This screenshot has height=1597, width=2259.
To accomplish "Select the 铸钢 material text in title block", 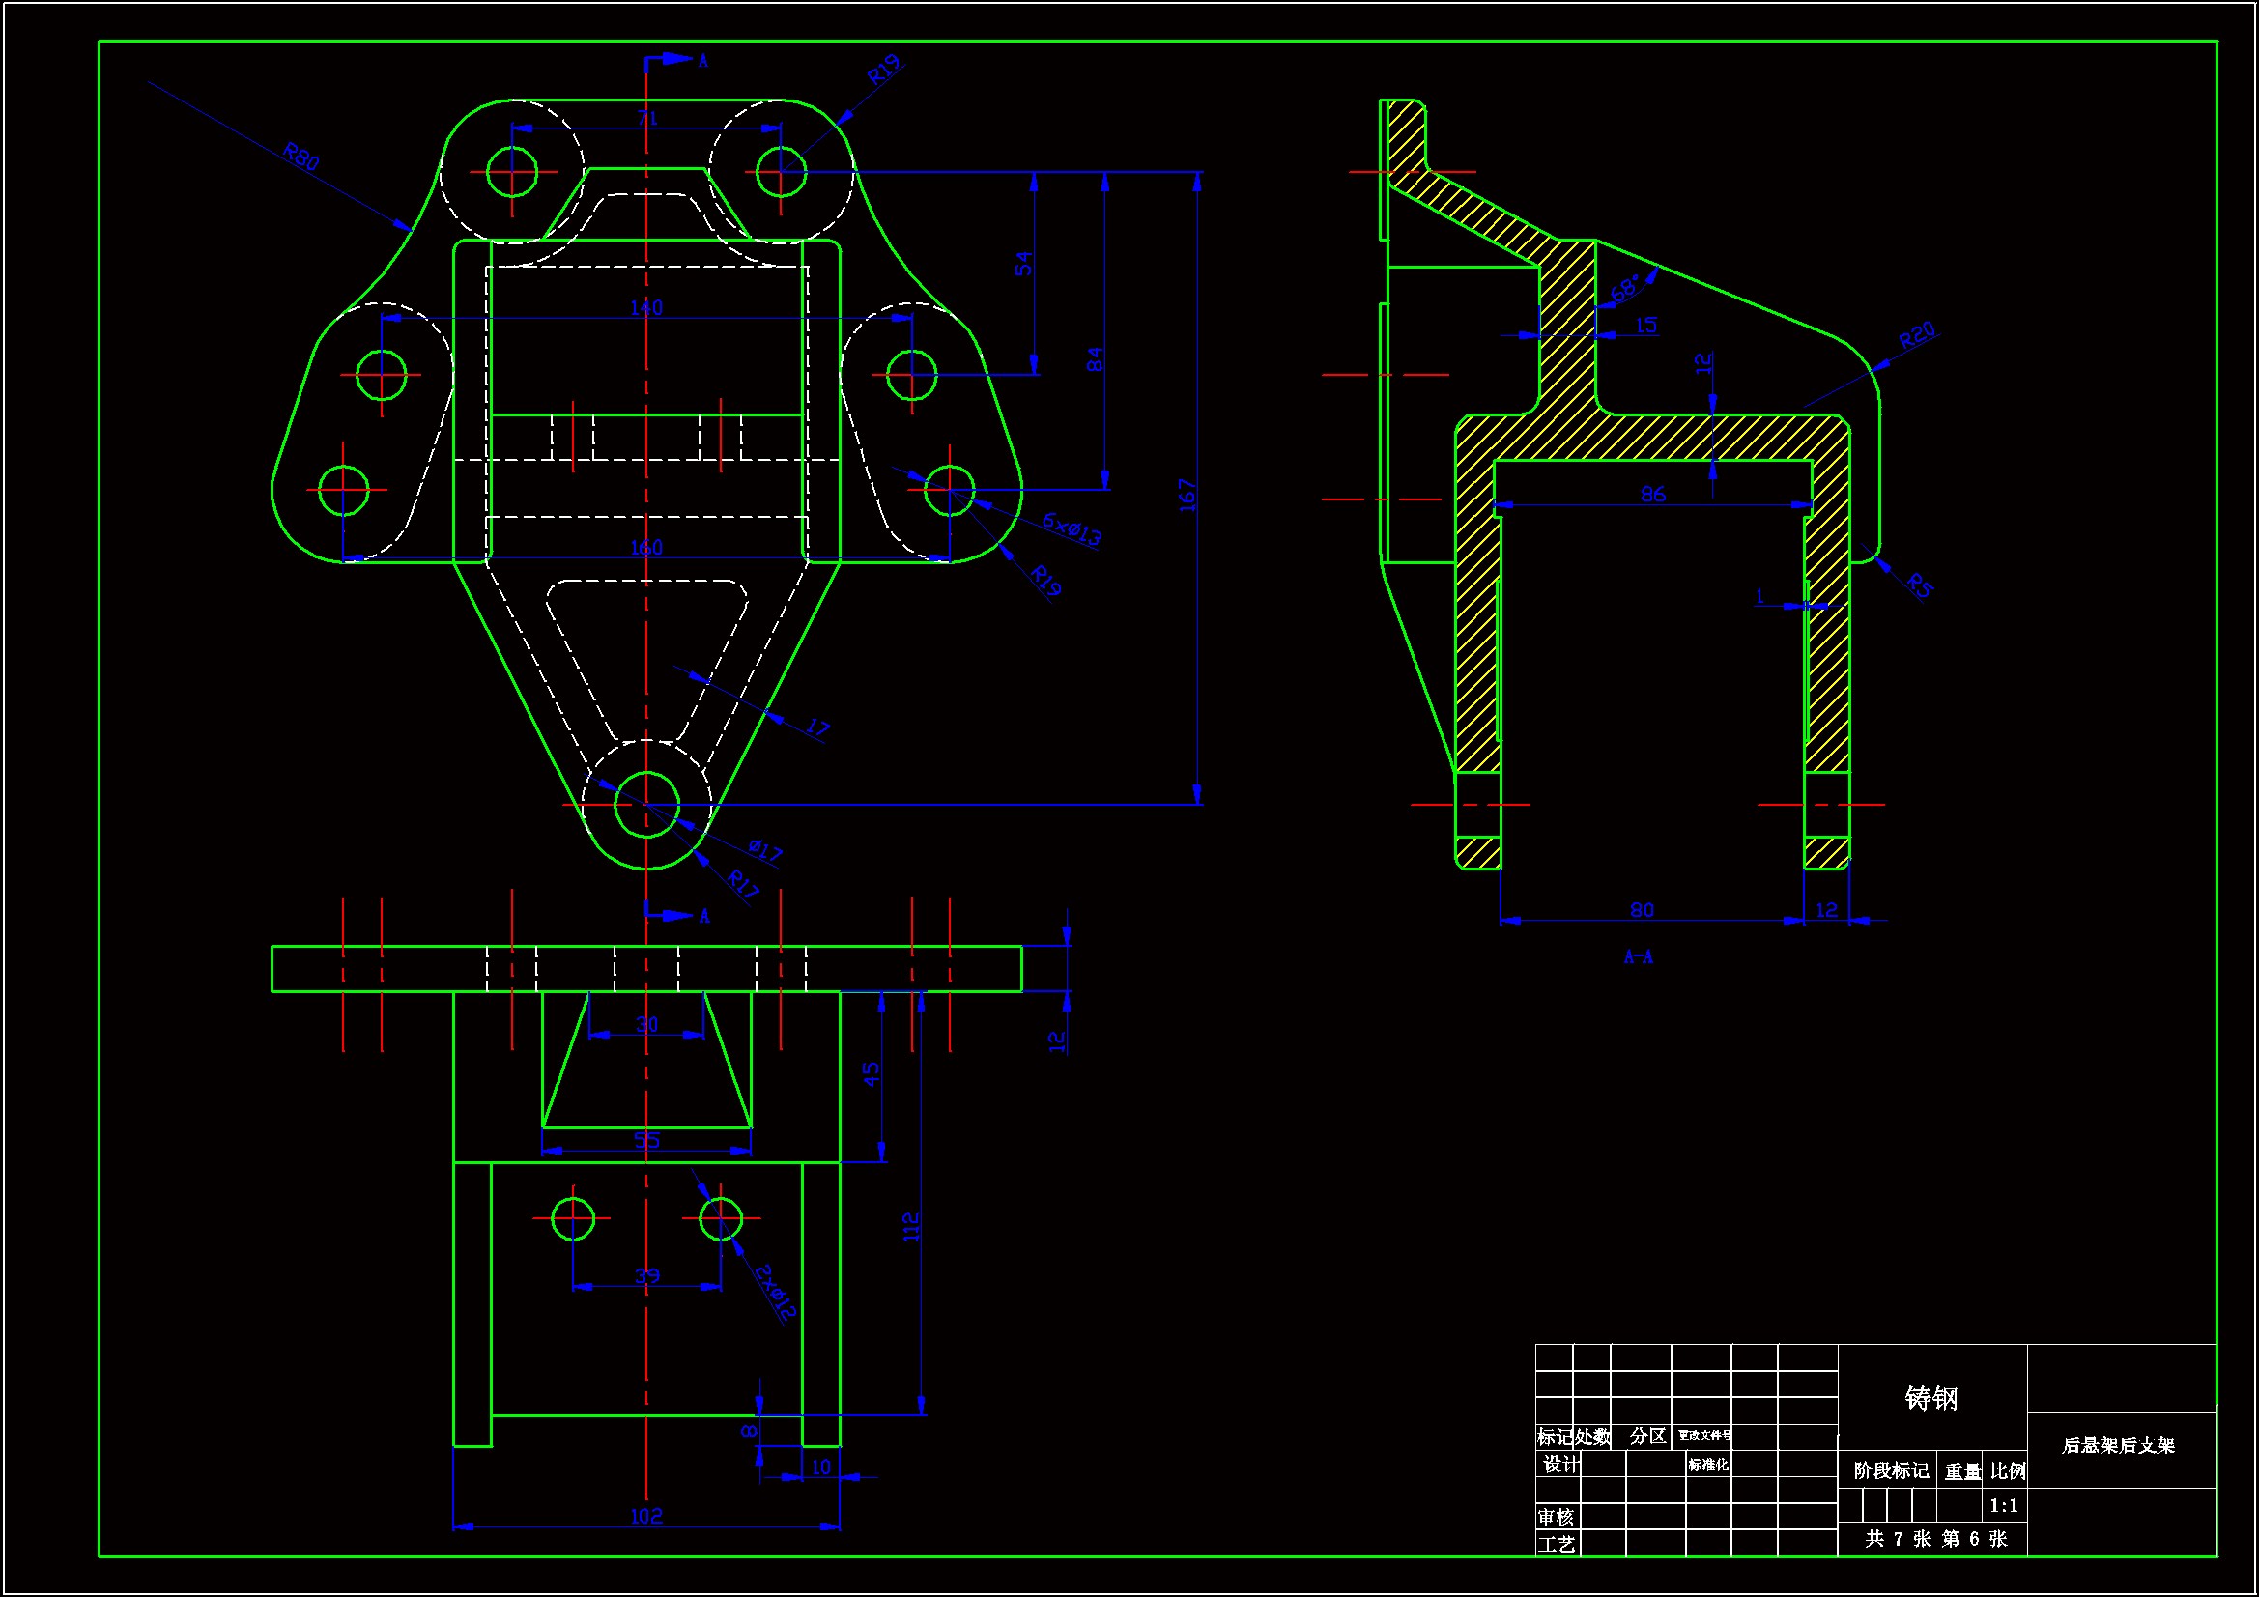I will [x=1931, y=1398].
